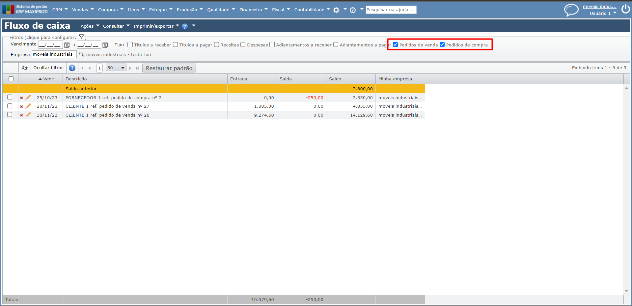Select the row checkbox for pedido de venda nº 28

[x=10, y=115]
